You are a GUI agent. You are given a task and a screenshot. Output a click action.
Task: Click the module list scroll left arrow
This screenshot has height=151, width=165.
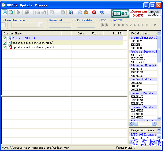pyautogui.click(x=131, y=124)
